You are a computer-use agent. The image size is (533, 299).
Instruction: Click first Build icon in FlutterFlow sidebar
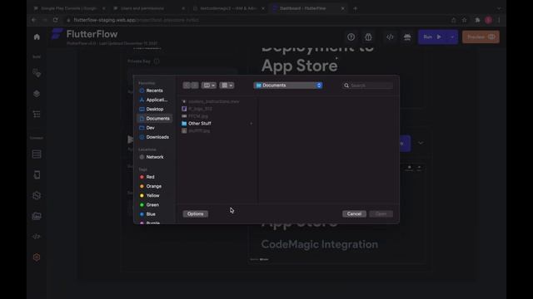click(x=37, y=73)
